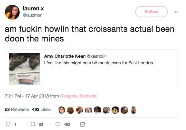View the 493 Likes list

point(41,109)
